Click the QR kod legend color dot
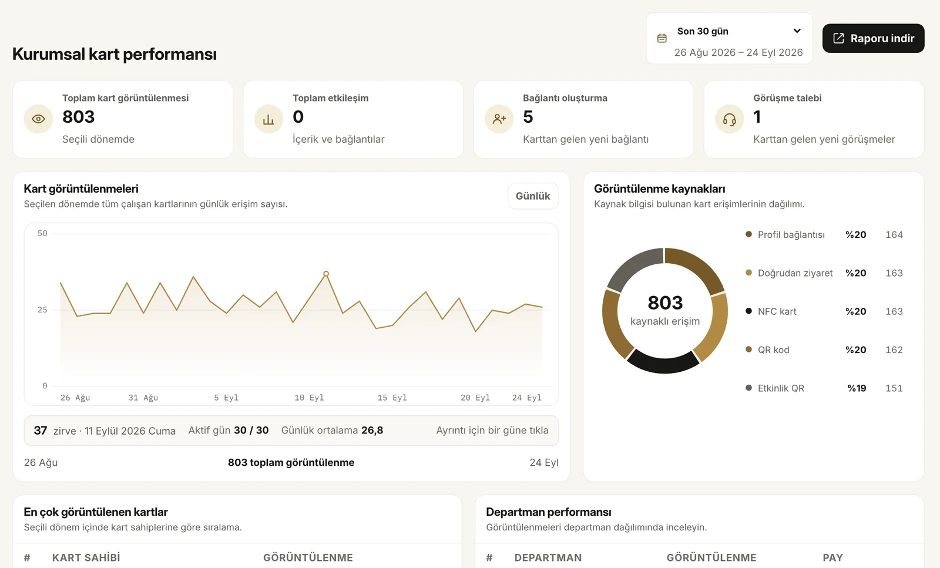This screenshot has height=568, width=940. point(748,349)
